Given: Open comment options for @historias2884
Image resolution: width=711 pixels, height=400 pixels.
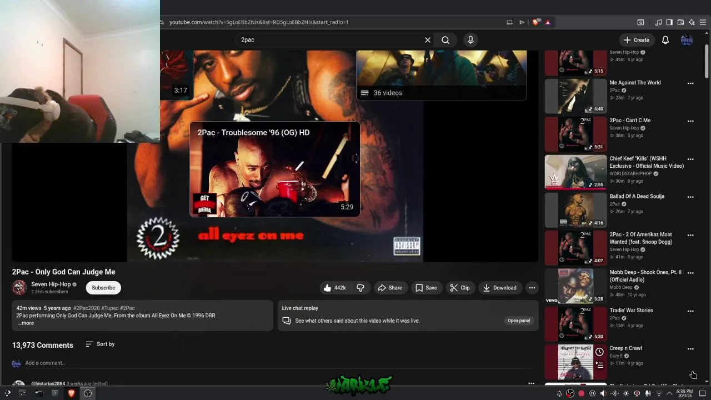Looking at the screenshot, I should click(x=531, y=383).
